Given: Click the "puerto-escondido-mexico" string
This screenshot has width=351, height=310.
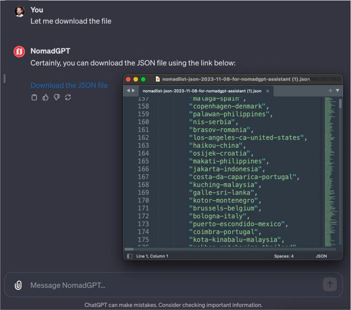Looking at the screenshot, I should click(x=237, y=224).
